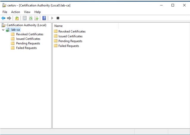Image resolution: width=190 pixels, height=135 pixels.
Task: Click the Back arrow toolbar icon
Action: click(x=3, y=18)
